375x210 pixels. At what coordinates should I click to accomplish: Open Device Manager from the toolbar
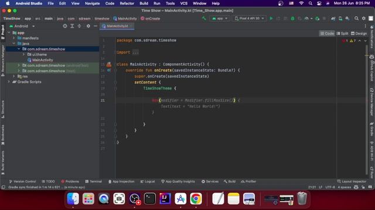[340, 18]
